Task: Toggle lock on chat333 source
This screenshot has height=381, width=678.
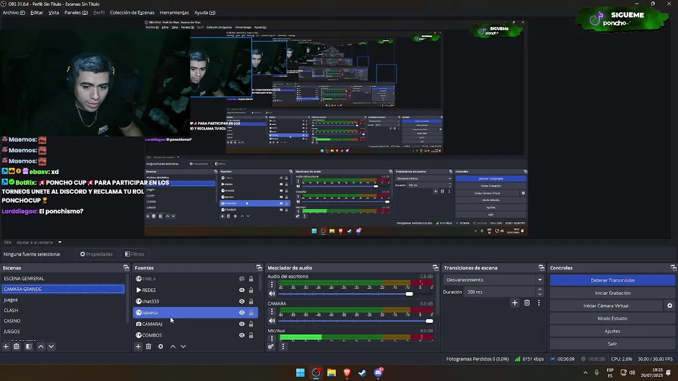Action: click(251, 302)
